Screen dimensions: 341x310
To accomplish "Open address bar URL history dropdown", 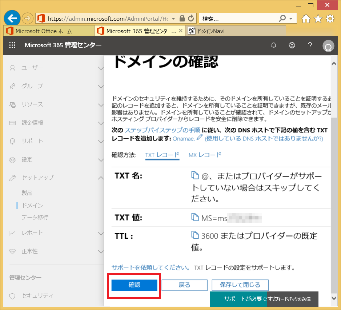I will click(173, 19).
